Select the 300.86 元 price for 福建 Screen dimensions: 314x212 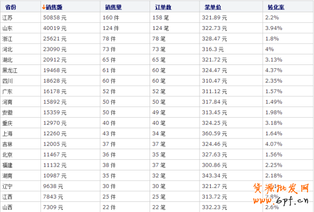pos(214,165)
